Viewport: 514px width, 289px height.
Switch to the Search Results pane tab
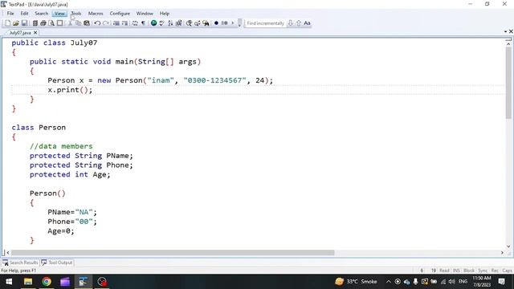[20, 263]
